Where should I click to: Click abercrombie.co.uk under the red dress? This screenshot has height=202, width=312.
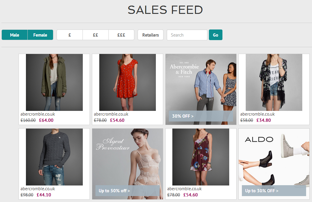pos(111,114)
